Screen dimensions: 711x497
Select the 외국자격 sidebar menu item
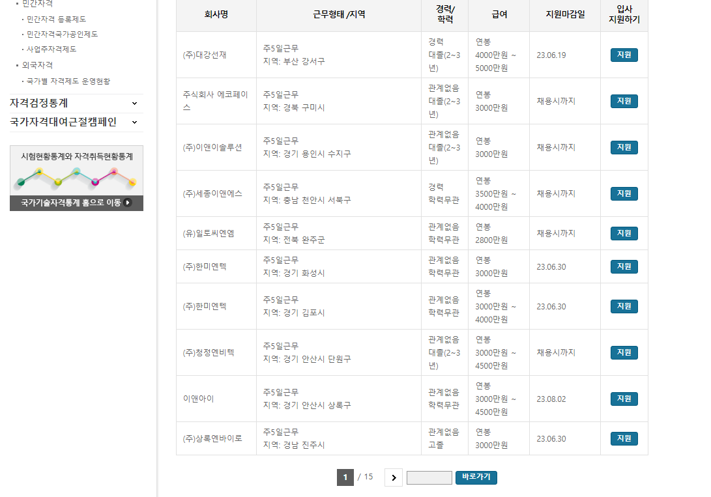[x=37, y=64]
